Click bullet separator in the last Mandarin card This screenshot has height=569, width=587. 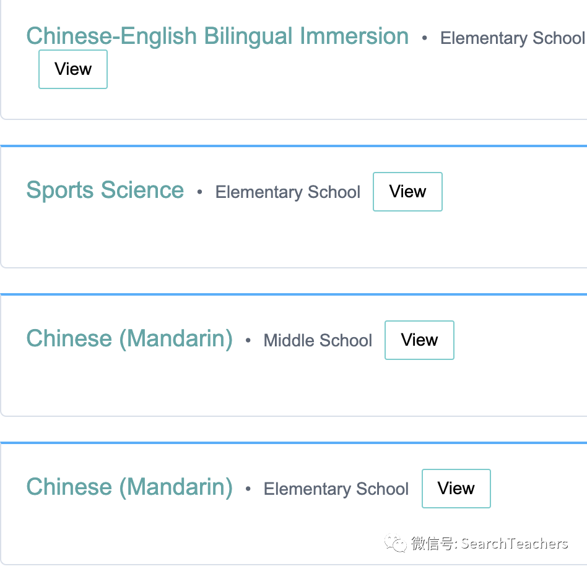pos(248,489)
